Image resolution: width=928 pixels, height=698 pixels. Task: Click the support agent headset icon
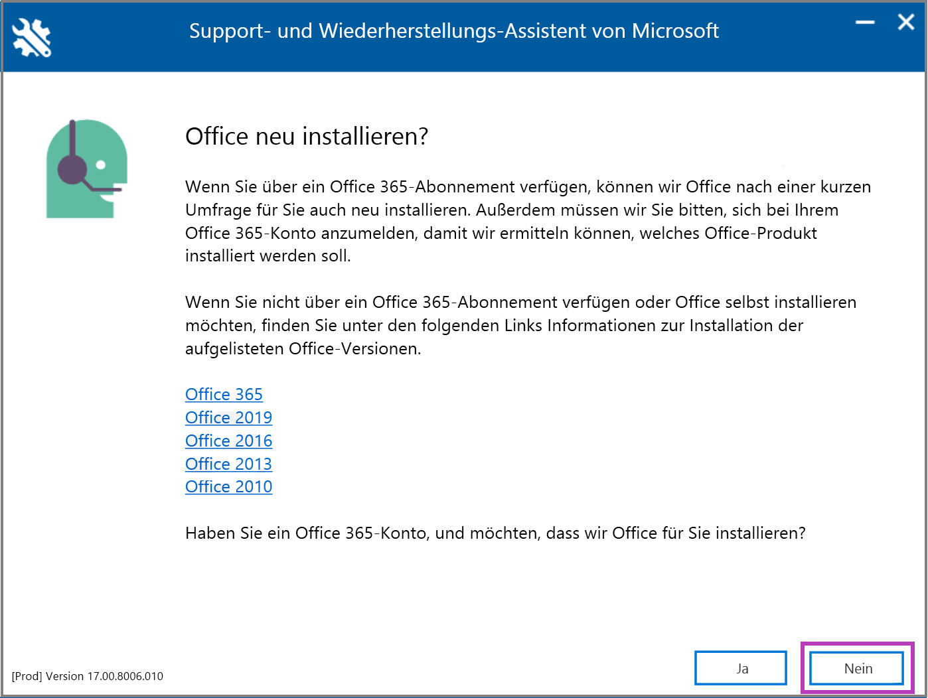click(86, 169)
